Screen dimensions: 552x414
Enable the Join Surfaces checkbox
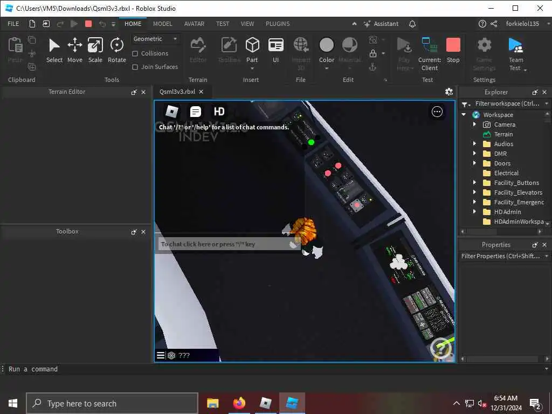point(135,67)
